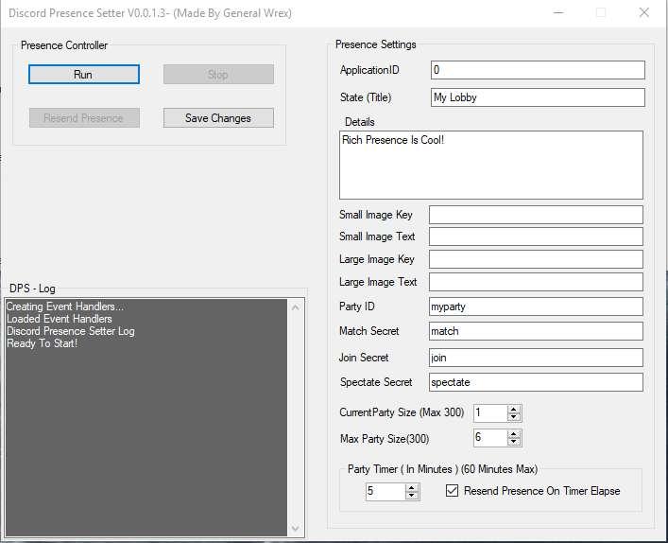Click the Party Timer value box
This screenshot has width=668, height=543.
[385, 491]
